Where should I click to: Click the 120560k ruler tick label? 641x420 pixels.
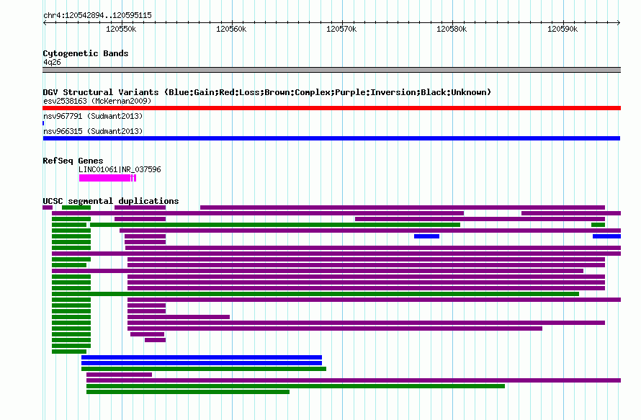(x=231, y=29)
